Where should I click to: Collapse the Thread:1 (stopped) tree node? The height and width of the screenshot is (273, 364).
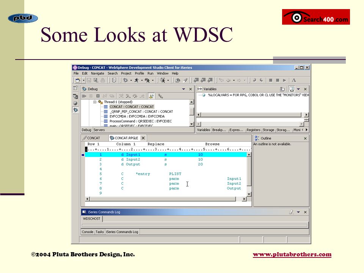pyautogui.click(x=95, y=102)
